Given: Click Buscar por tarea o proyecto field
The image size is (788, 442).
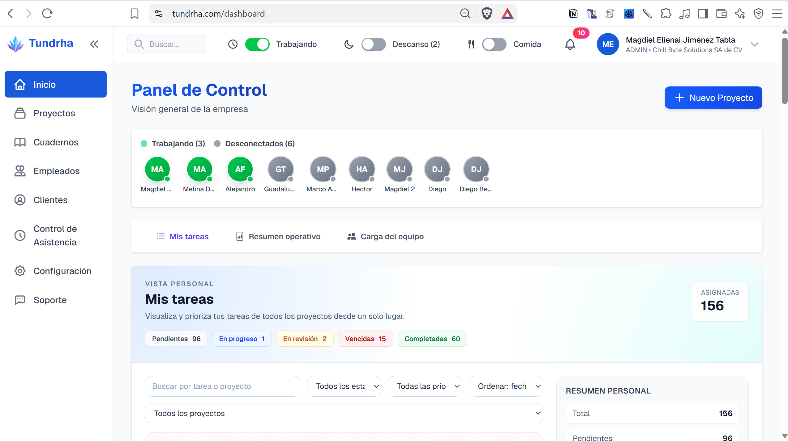Looking at the screenshot, I should [222, 386].
